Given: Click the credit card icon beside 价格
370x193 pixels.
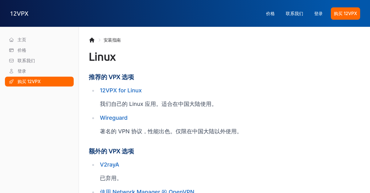Looking at the screenshot, I should 11,50.
